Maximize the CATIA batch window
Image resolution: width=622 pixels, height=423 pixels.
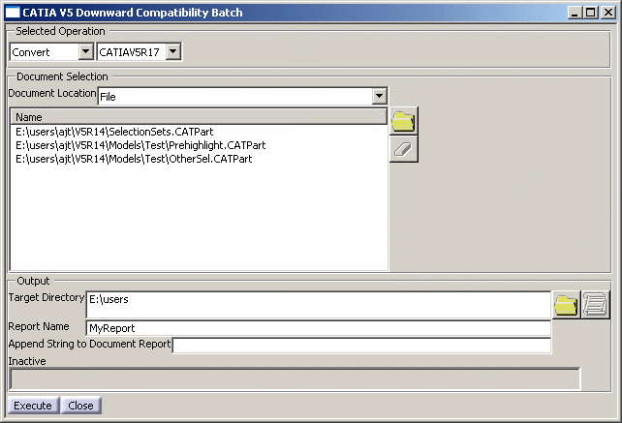click(590, 13)
